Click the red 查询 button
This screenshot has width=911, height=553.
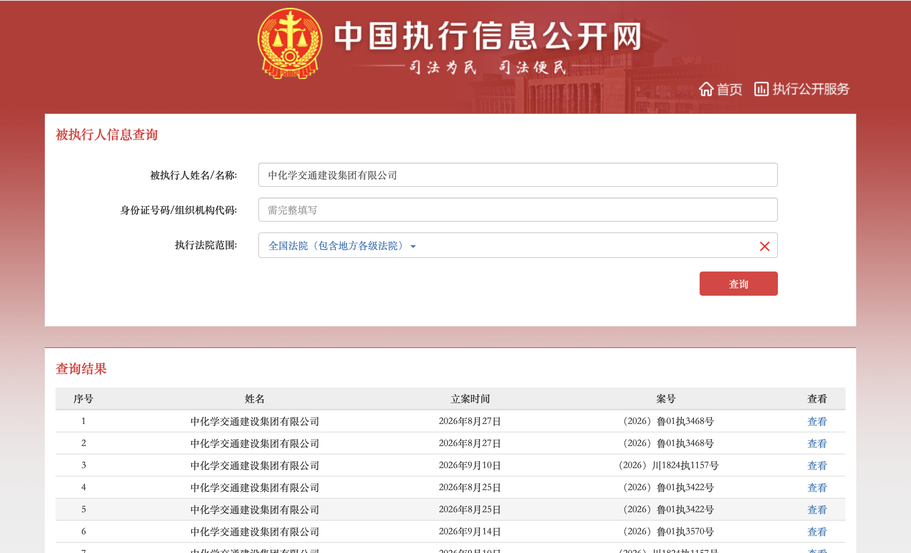[738, 284]
